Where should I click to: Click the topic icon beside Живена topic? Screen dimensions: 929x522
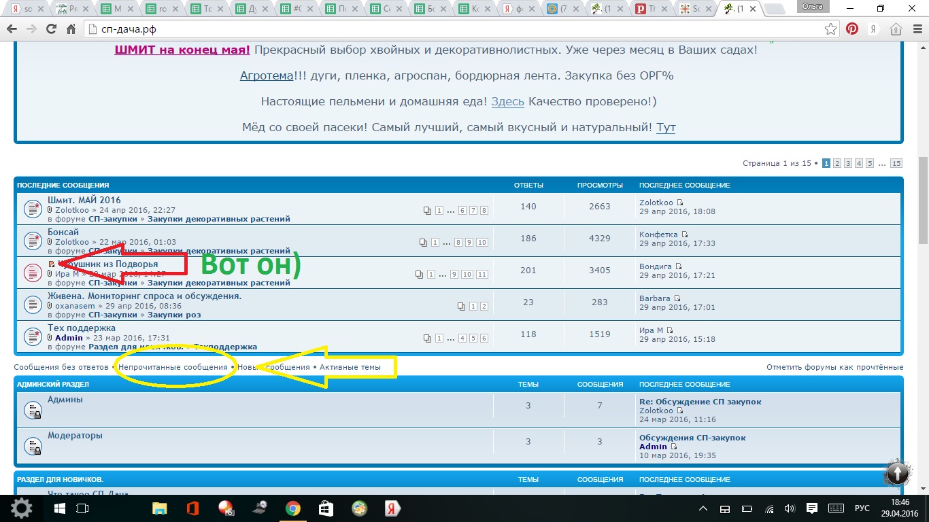tap(33, 304)
